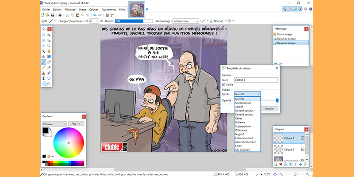Open the Help question mark icon

point(311,9)
